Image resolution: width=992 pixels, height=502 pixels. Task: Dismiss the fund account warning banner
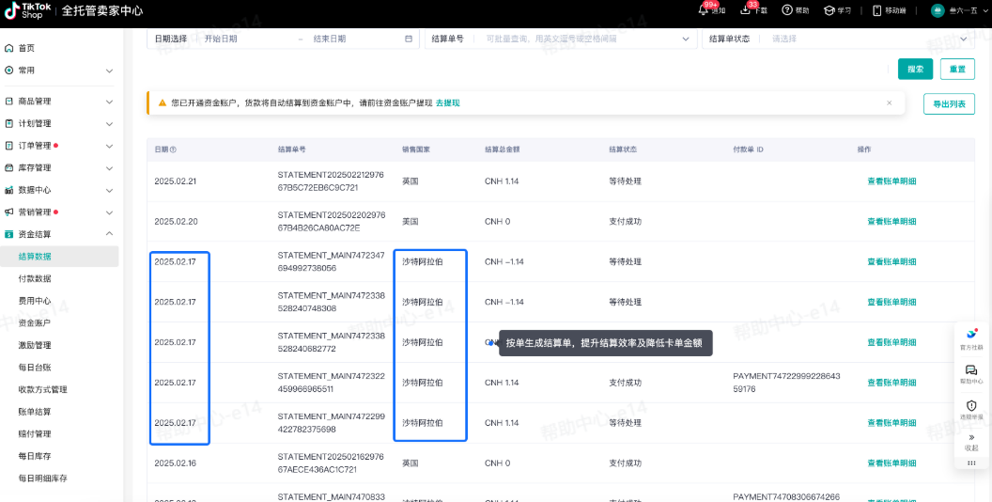click(889, 102)
